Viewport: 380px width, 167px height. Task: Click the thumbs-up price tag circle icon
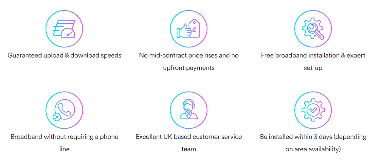click(x=189, y=29)
